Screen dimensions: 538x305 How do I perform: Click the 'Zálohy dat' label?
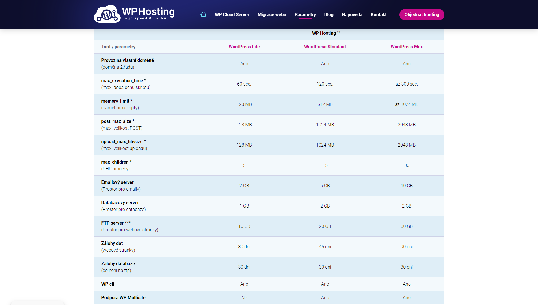[112, 243]
